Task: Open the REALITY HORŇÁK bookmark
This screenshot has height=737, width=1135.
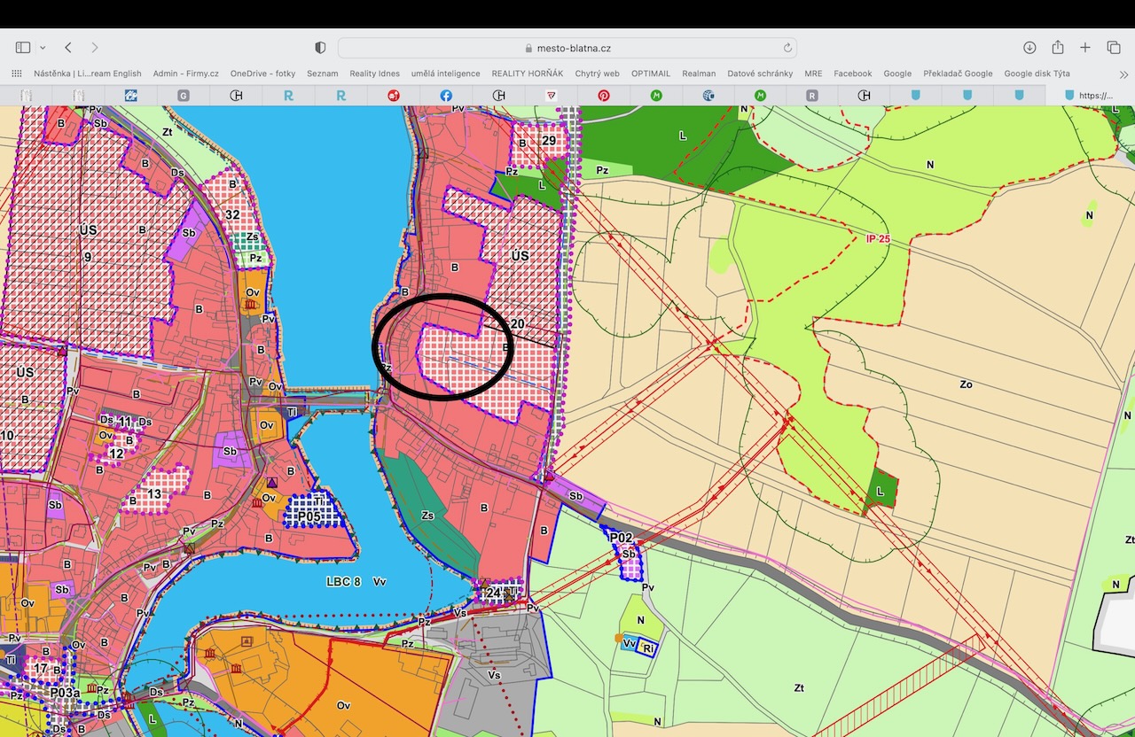Action: pyautogui.click(x=528, y=74)
